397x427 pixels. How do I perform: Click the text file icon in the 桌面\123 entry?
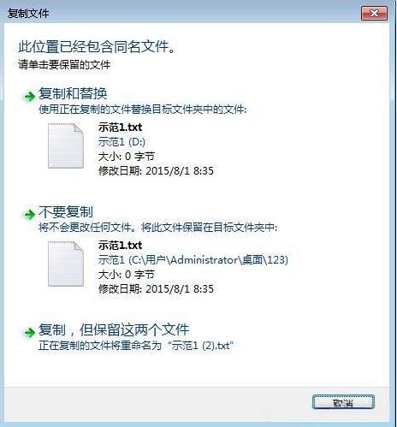(x=66, y=264)
